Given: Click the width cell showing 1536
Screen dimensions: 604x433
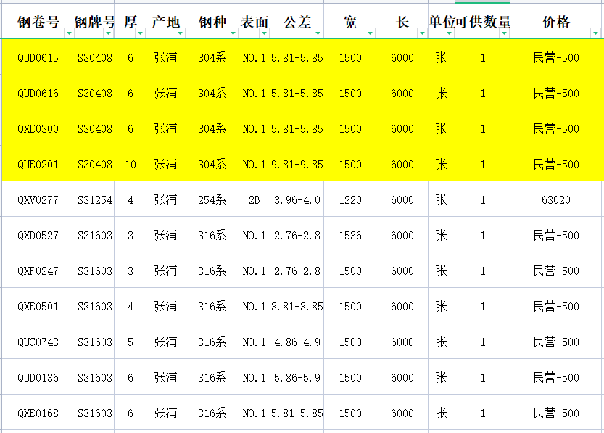Looking at the screenshot, I should (x=350, y=236).
